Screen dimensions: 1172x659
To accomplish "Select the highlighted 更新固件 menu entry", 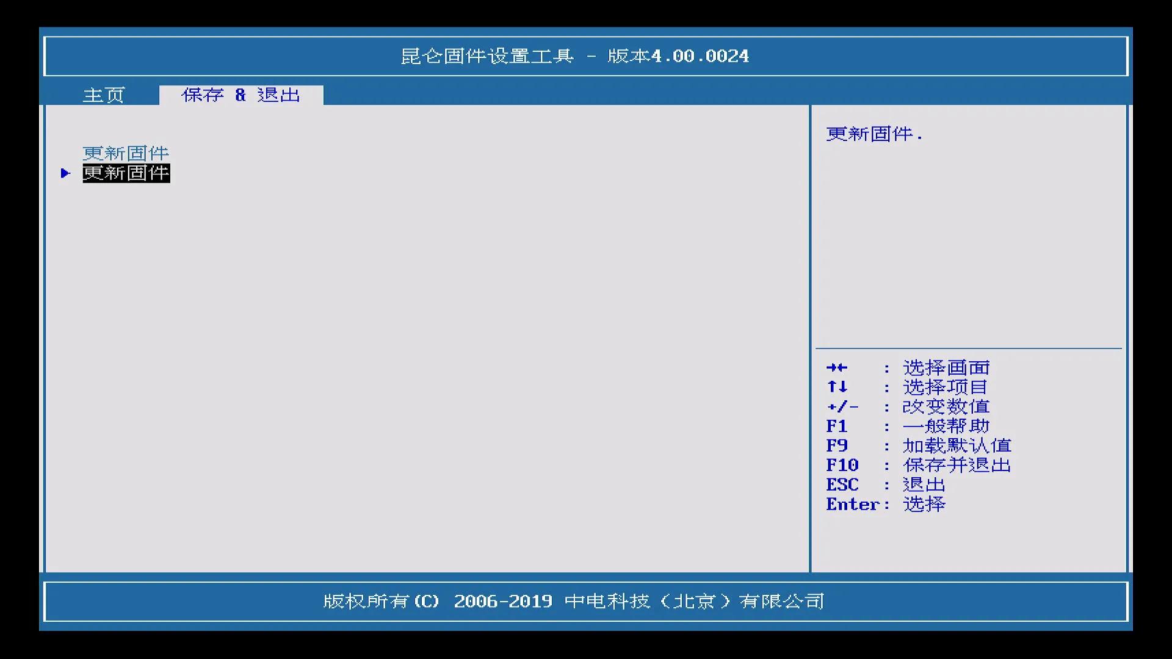I will coord(126,173).
